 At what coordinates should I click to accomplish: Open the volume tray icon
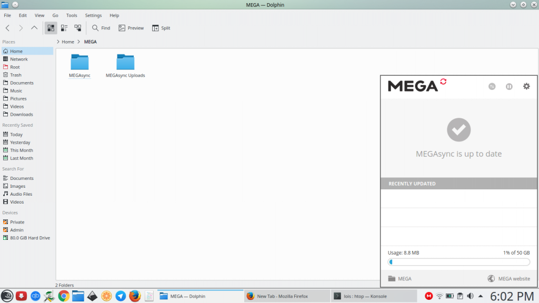470,296
